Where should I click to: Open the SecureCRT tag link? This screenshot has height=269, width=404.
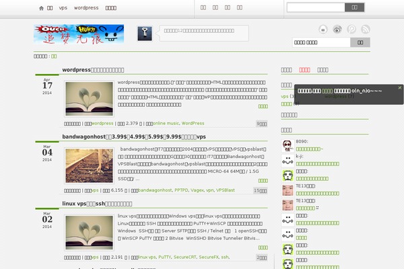tap(184, 257)
